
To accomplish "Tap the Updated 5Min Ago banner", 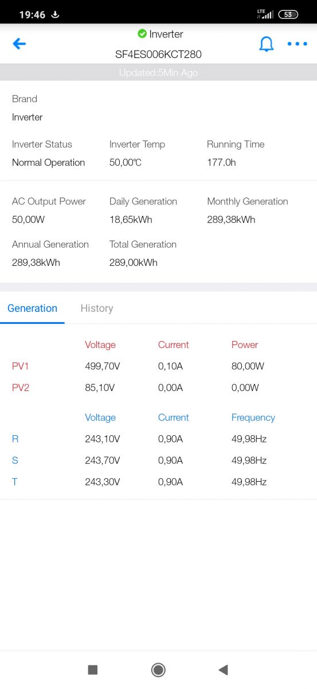I will 158,73.
